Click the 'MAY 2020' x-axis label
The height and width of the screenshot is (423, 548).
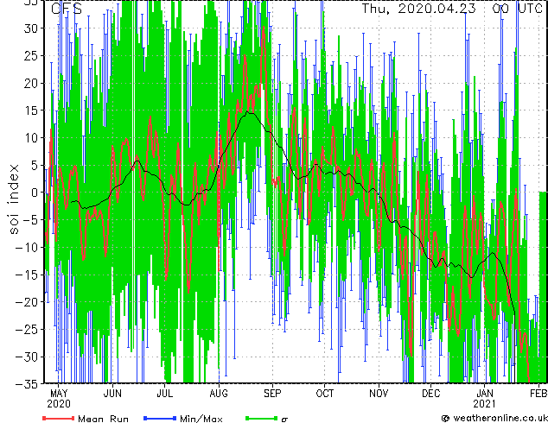click(x=59, y=399)
